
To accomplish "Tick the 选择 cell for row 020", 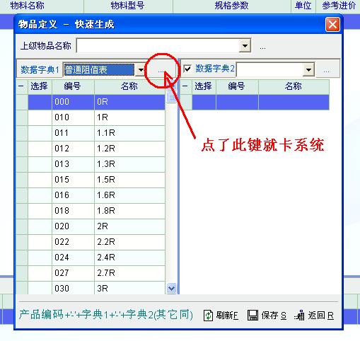I will pyautogui.click(x=40, y=226).
